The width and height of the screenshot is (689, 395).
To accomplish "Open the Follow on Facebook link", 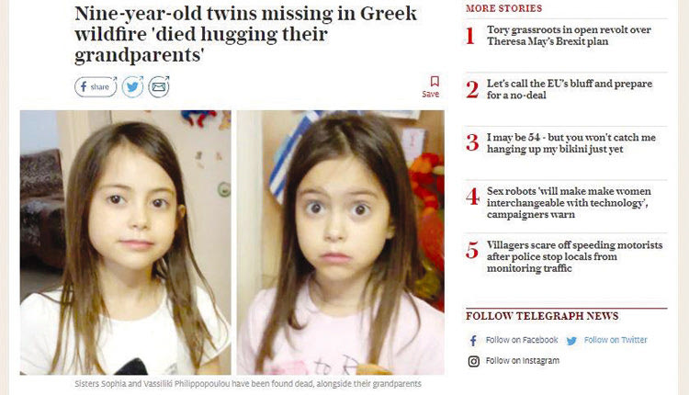I will click(522, 340).
